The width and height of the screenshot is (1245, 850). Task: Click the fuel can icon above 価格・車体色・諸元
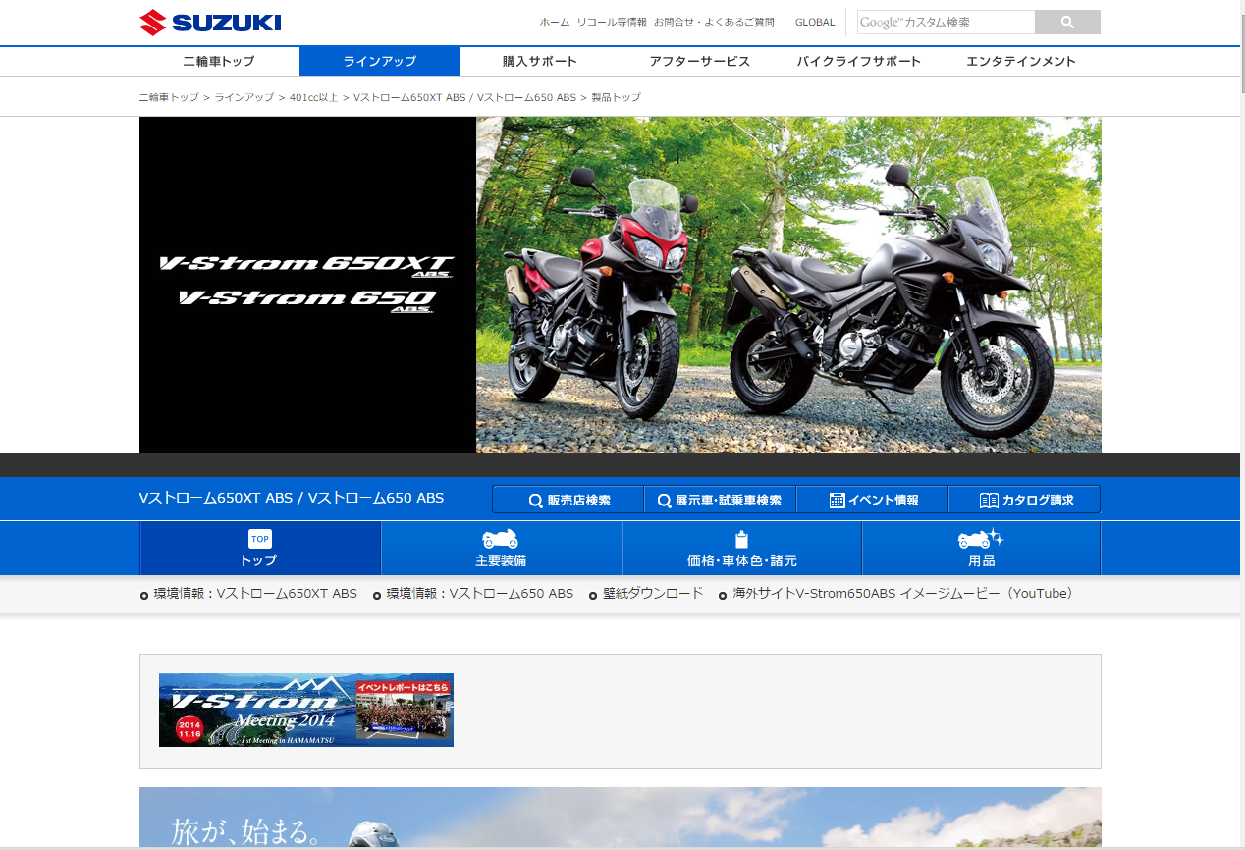click(742, 539)
